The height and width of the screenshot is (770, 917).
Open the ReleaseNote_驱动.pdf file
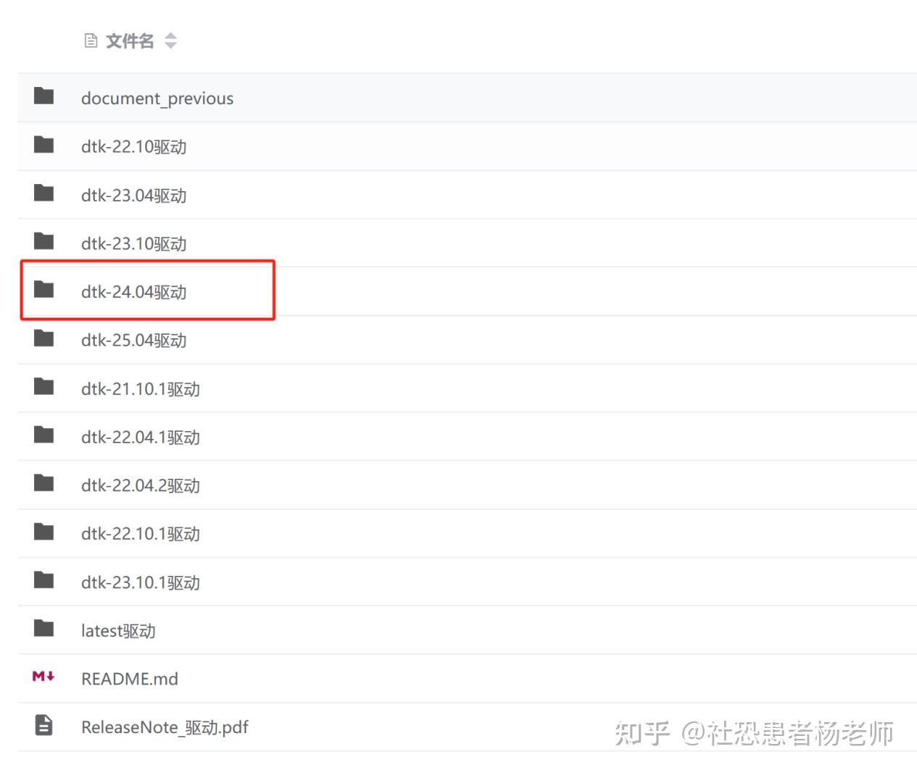(x=165, y=726)
